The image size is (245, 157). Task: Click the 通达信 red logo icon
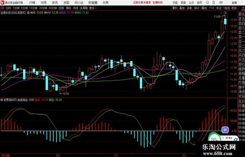tap(2, 3)
